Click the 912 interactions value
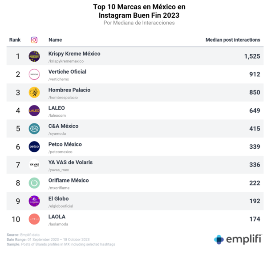 [x=255, y=75]
